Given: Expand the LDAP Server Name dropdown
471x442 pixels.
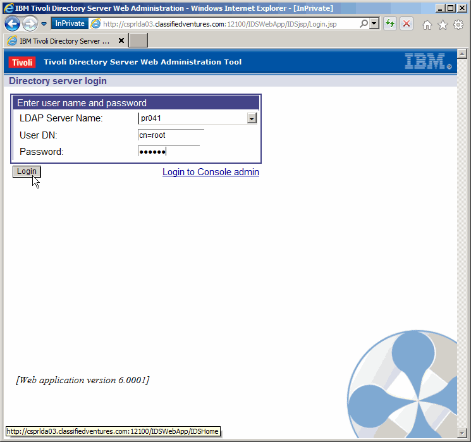Looking at the screenshot, I should coord(252,118).
